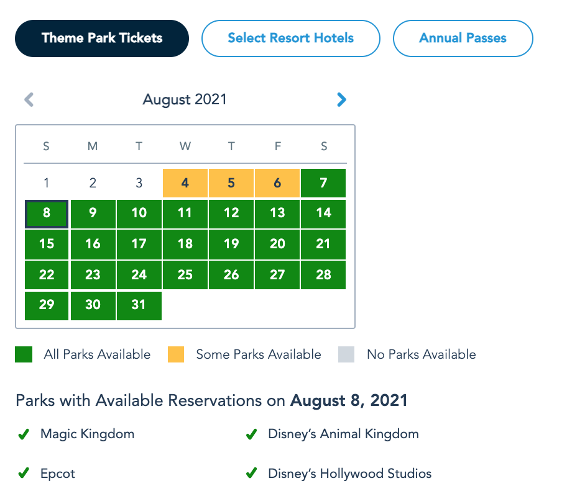
Task: Click green All Parks Available legend swatch
Action: pyautogui.click(x=24, y=354)
